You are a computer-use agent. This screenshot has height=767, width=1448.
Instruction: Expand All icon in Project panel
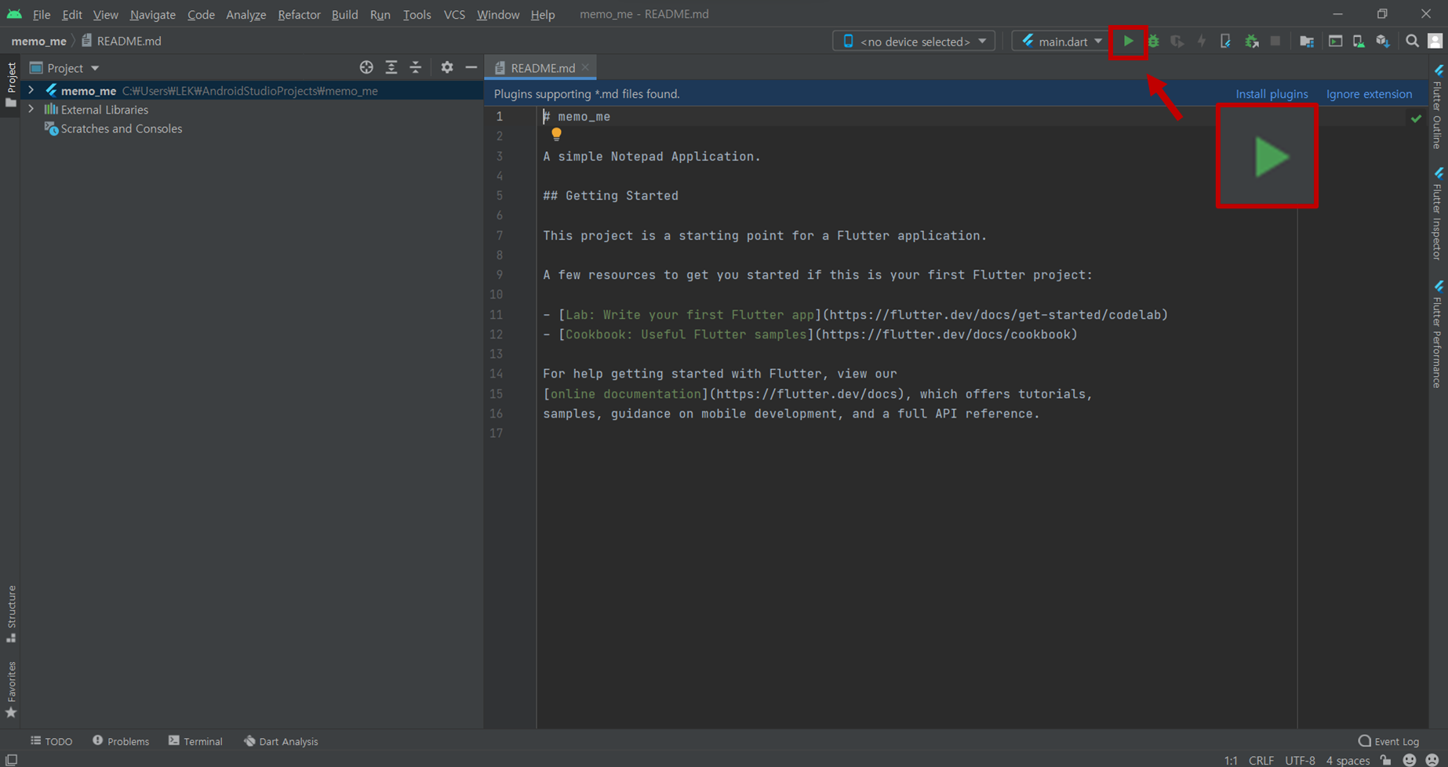click(391, 67)
